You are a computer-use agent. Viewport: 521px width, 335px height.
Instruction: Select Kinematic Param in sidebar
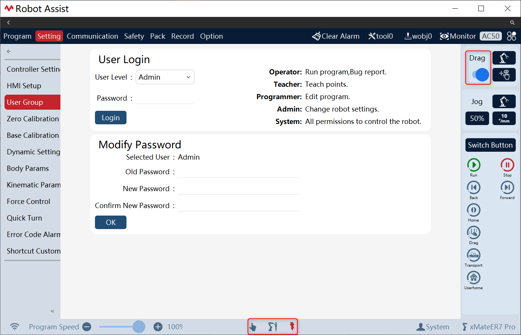coord(33,185)
